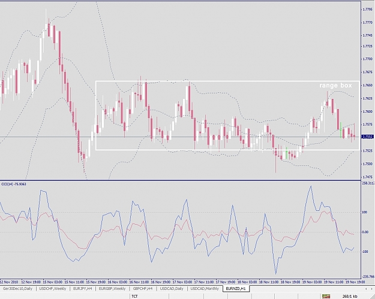This screenshot has height=299, width=375.
Task: Open the GBPCHF,H4 chart tab
Action: 143,288
